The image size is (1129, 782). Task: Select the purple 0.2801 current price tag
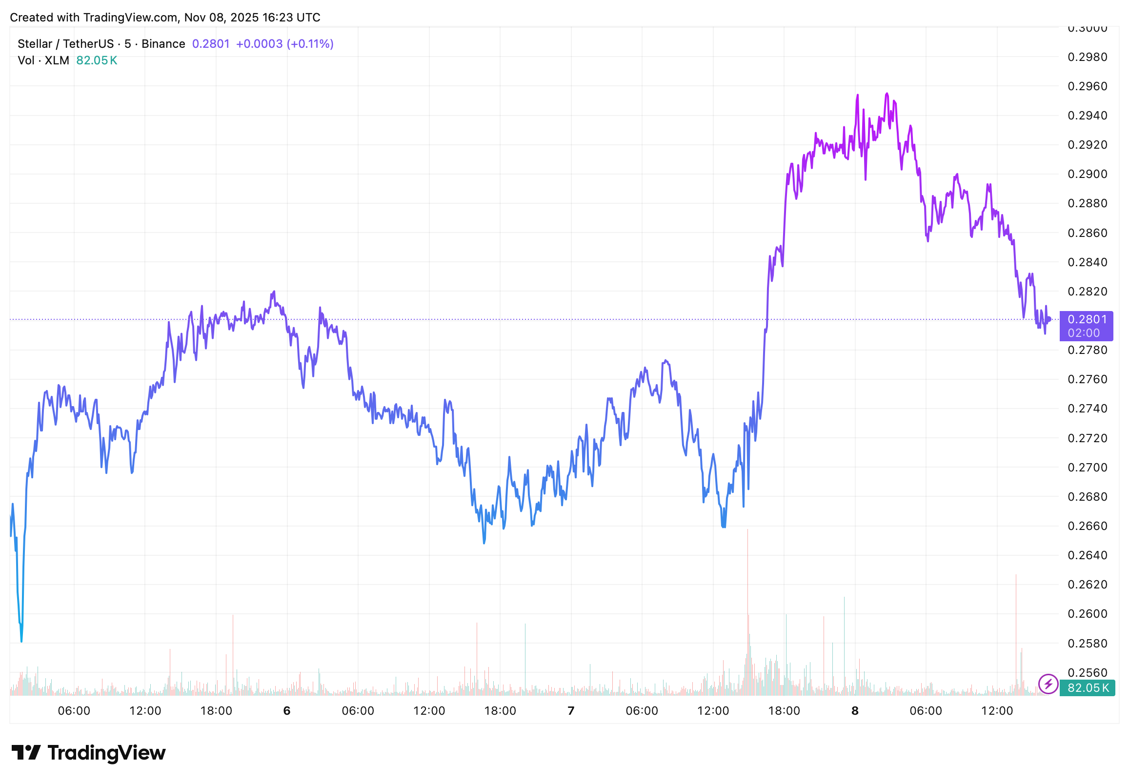(x=1086, y=325)
